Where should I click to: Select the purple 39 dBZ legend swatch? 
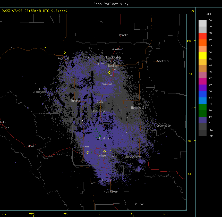202,88
